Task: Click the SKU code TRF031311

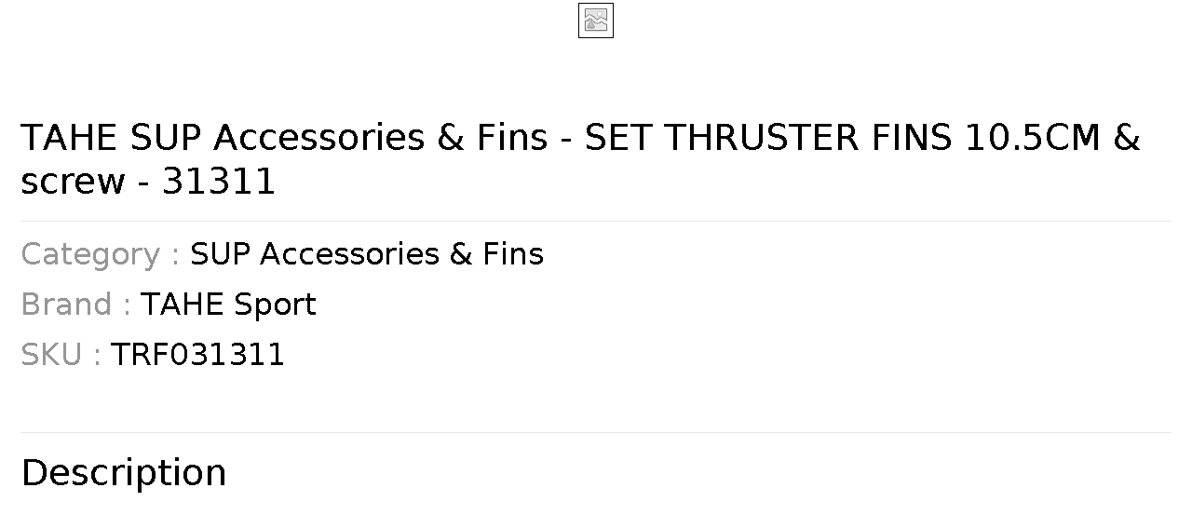Action: click(x=197, y=355)
